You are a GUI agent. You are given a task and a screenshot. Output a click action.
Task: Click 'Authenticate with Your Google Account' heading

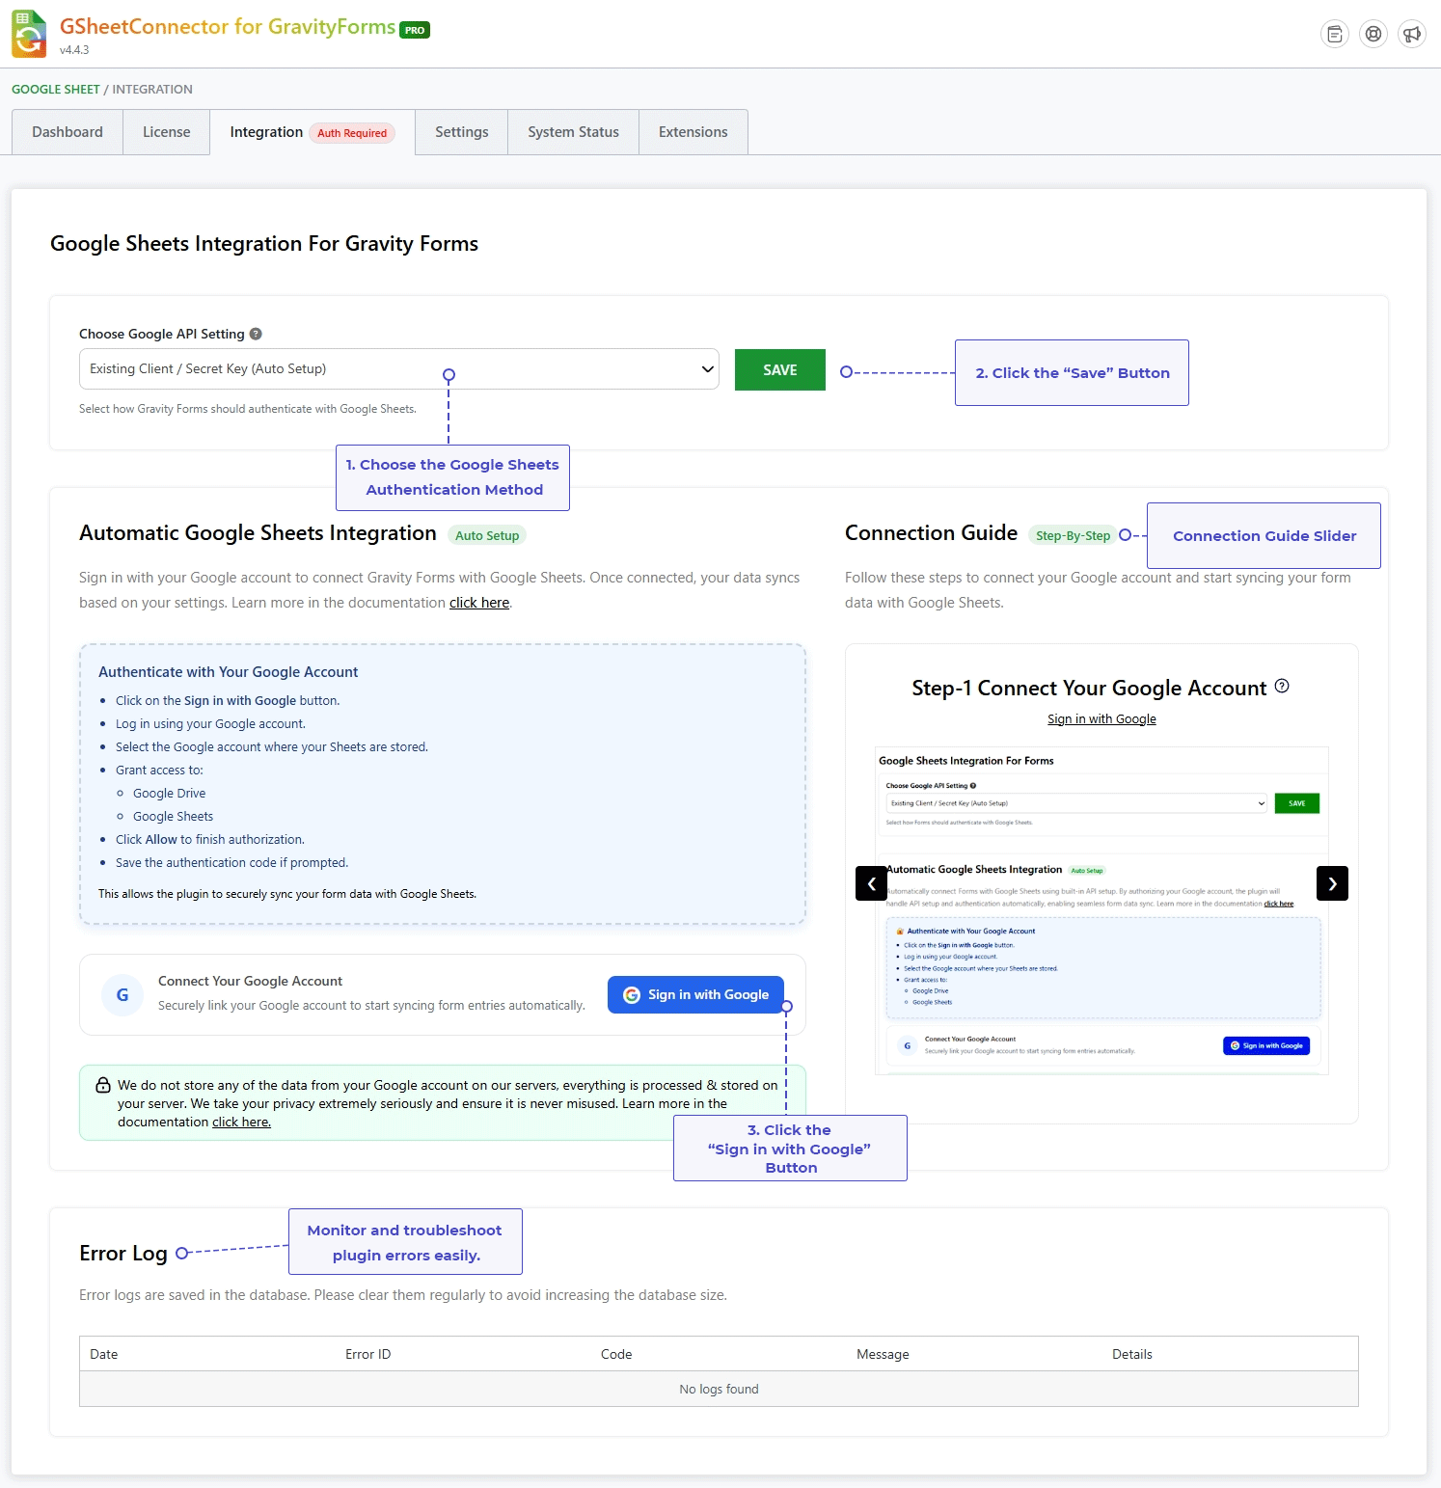click(x=228, y=672)
